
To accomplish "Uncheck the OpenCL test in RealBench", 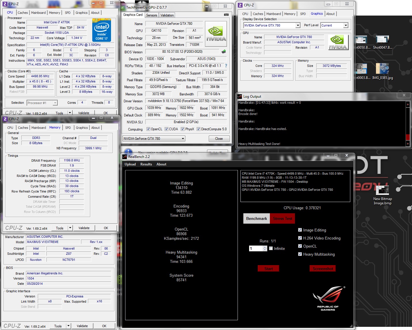I will click(300, 246).
